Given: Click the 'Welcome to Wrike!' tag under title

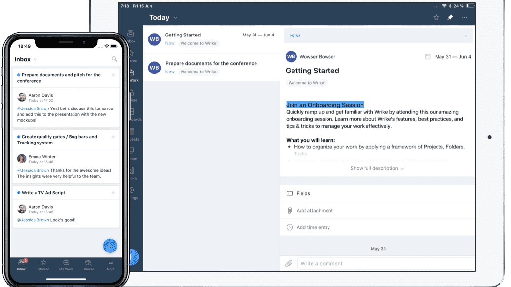Looking at the screenshot, I should [307, 83].
